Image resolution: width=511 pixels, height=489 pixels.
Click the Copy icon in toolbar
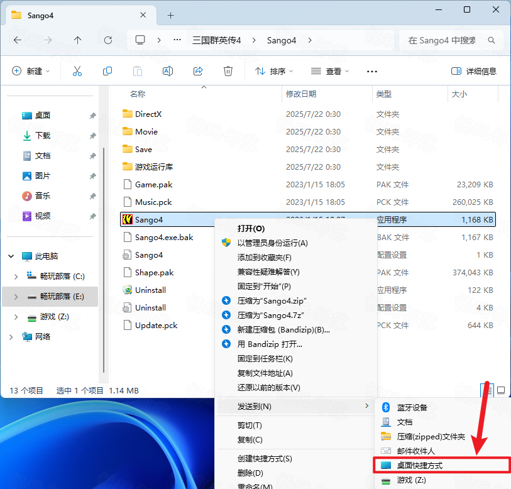click(107, 71)
